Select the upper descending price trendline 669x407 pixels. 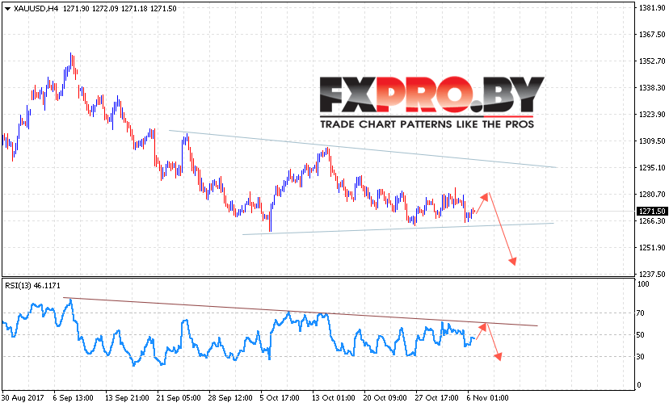[363, 149]
